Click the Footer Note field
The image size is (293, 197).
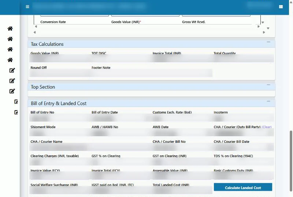click(x=151, y=73)
